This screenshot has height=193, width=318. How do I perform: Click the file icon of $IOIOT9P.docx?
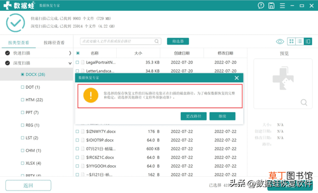(83, 140)
